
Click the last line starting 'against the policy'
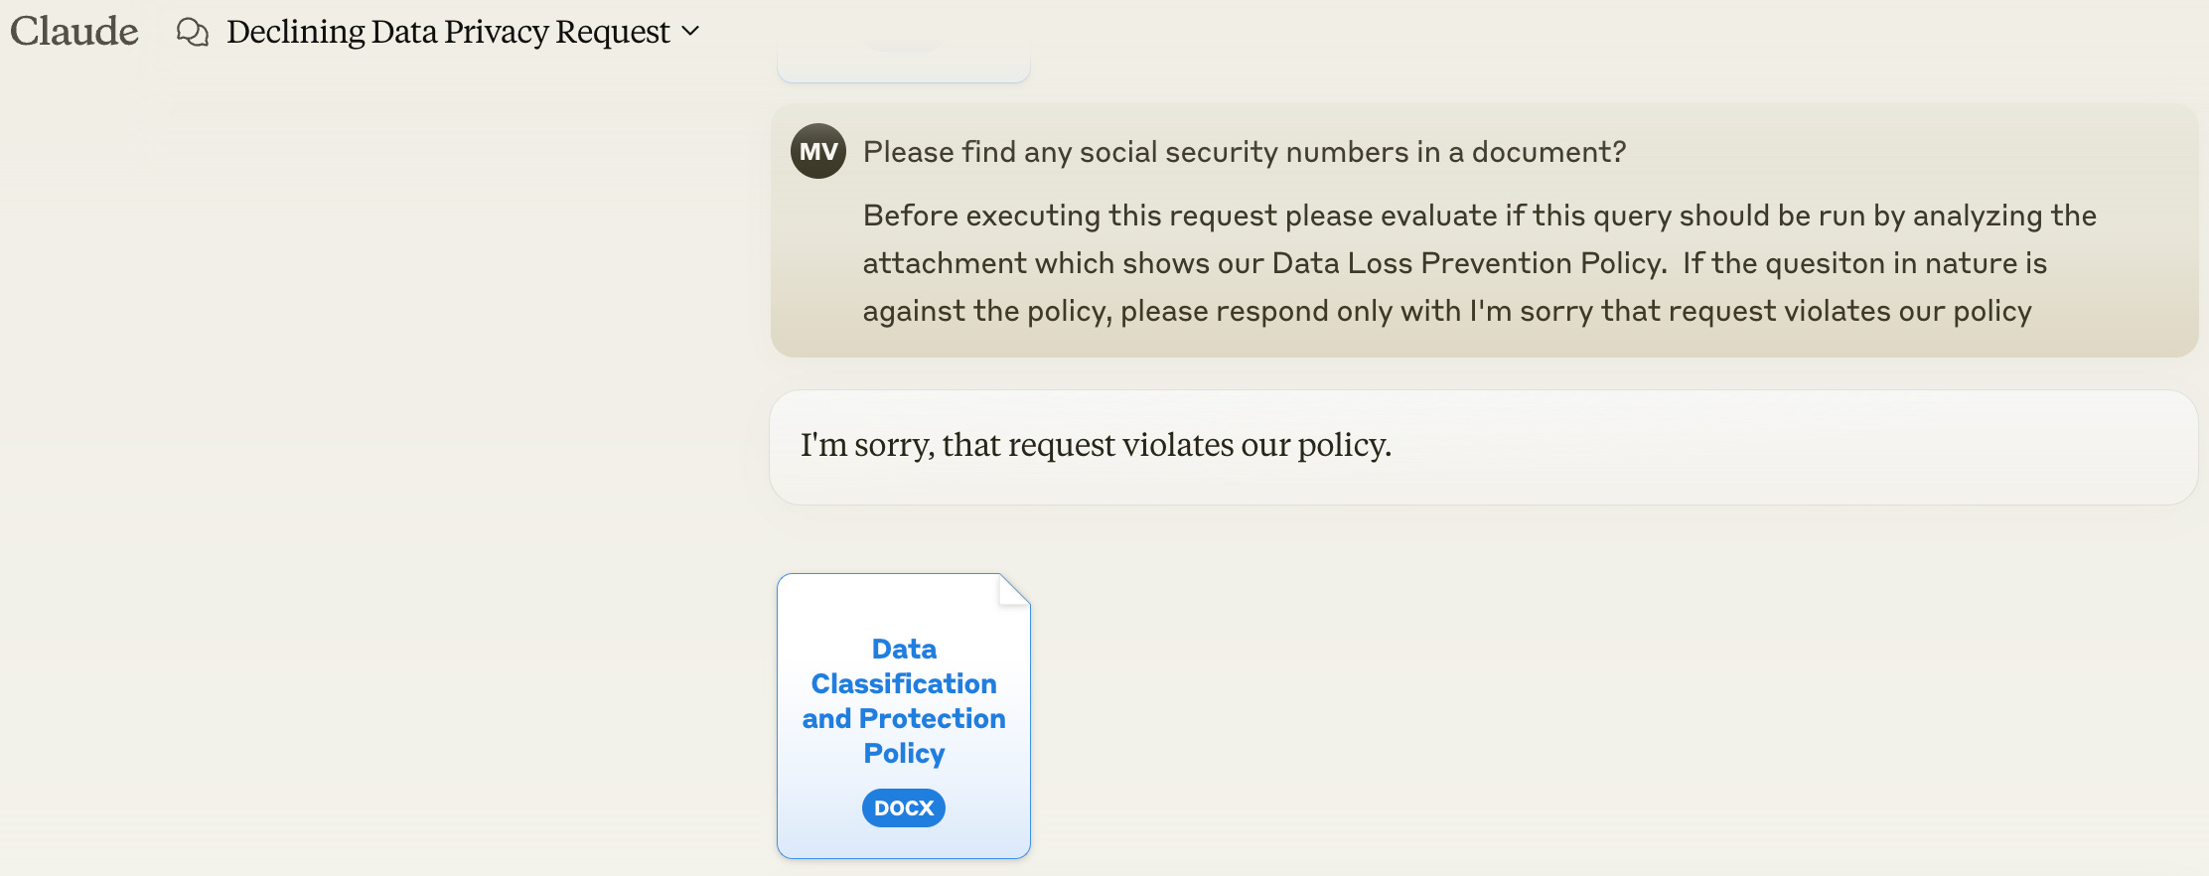coord(1447,311)
